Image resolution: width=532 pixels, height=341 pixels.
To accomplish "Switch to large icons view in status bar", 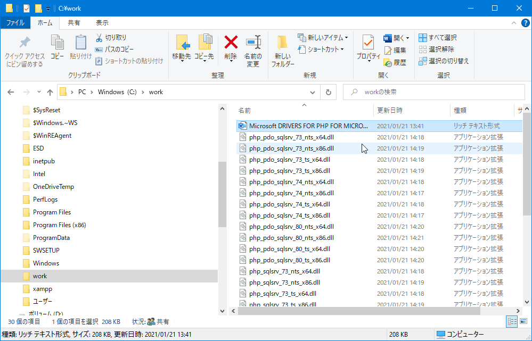I will (522, 321).
